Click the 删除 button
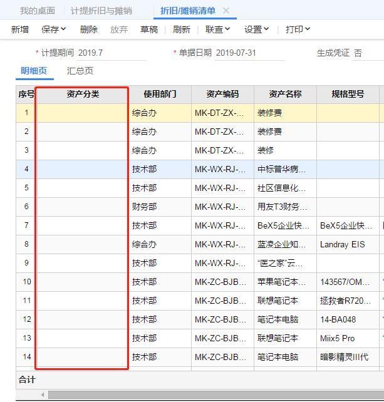The image size is (384, 402). (89, 29)
